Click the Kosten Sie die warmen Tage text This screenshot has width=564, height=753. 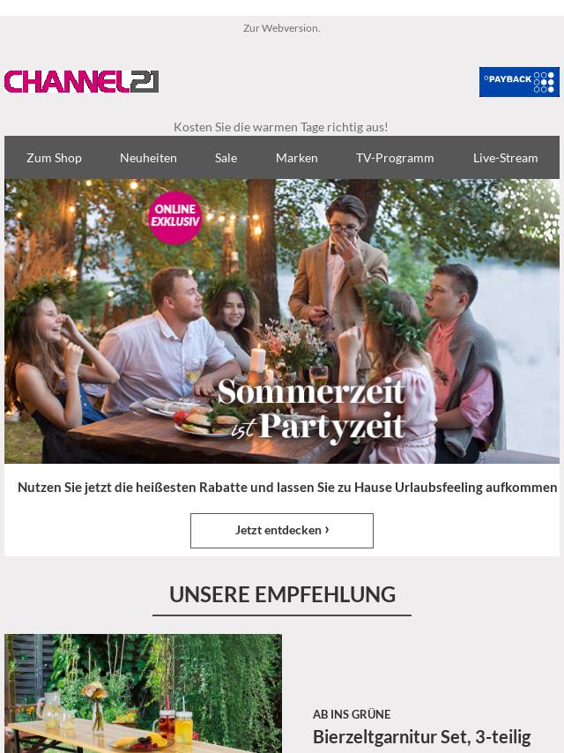tap(281, 127)
